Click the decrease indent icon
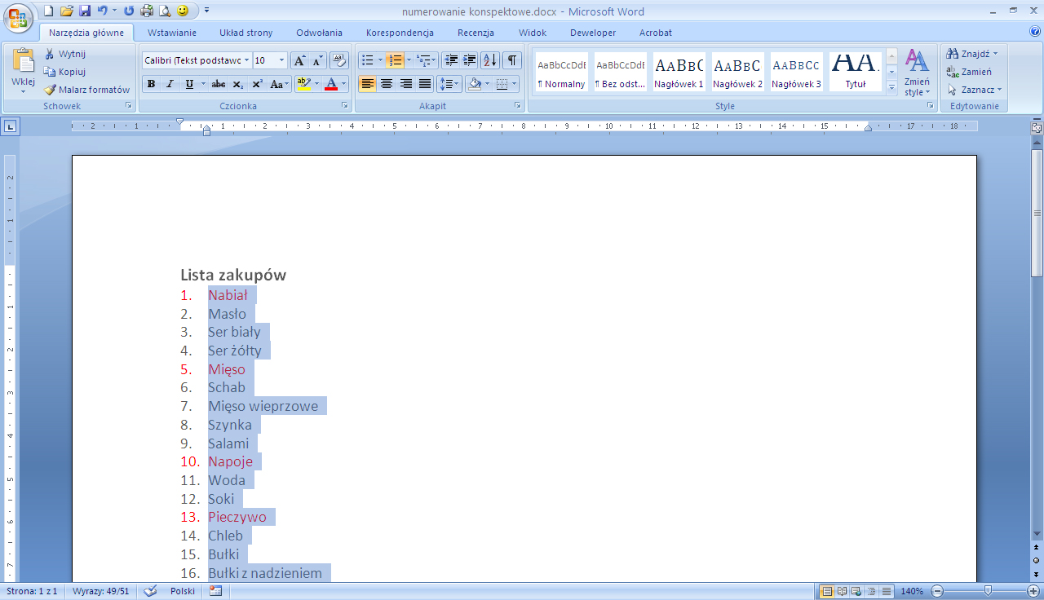The width and height of the screenshot is (1044, 600). [x=451, y=60]
